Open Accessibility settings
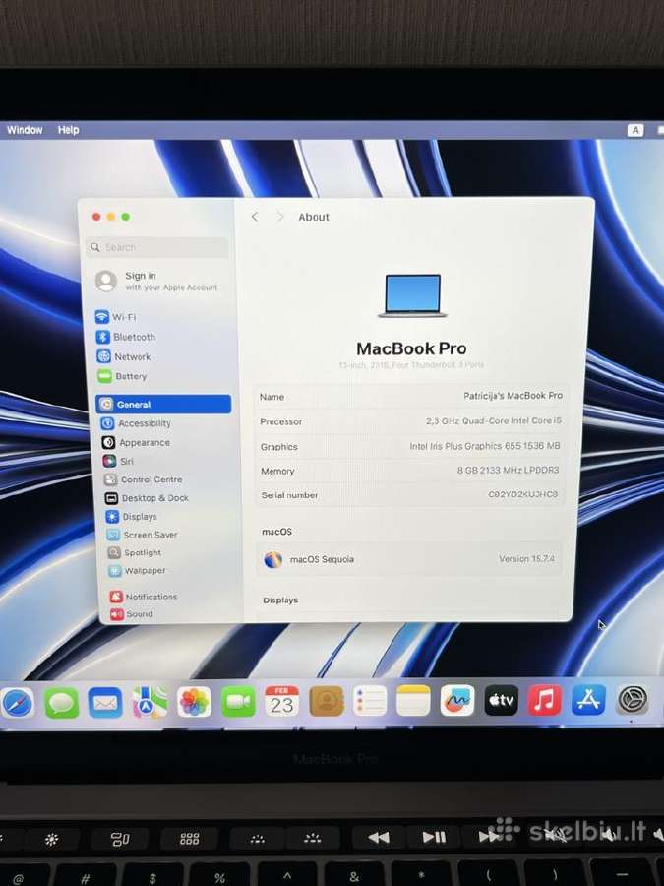The image size is (664, 886). click(136, 423)
